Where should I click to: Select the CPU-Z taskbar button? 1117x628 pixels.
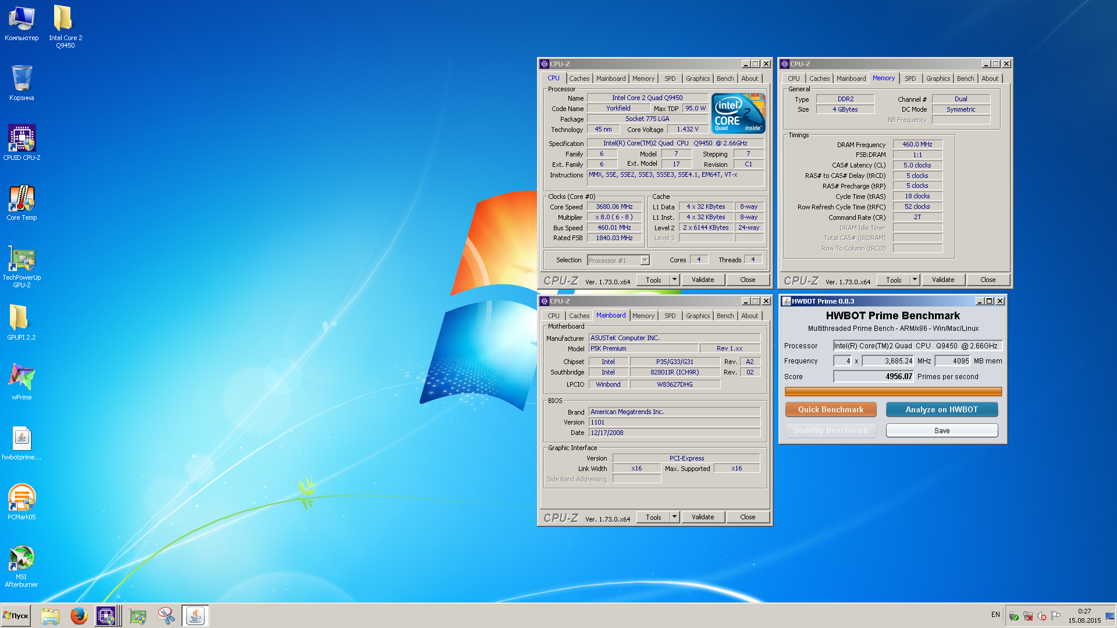[106, 616]
